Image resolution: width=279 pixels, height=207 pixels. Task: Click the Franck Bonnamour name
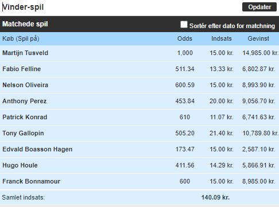click(31, 181)
